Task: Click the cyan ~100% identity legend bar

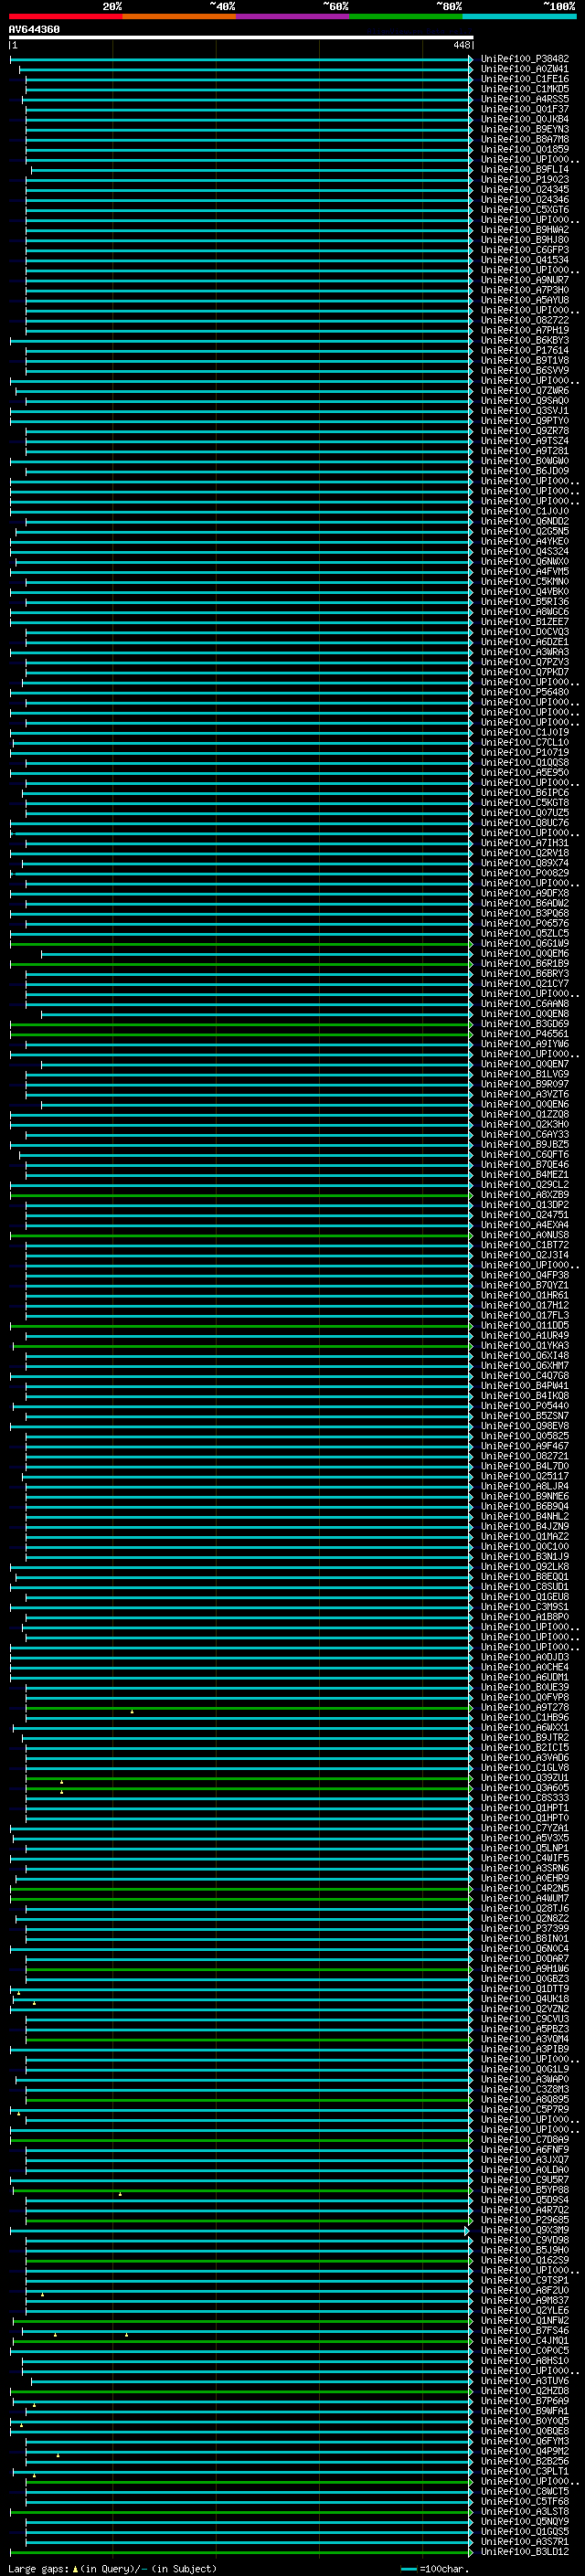Action: tap(519, 16)
